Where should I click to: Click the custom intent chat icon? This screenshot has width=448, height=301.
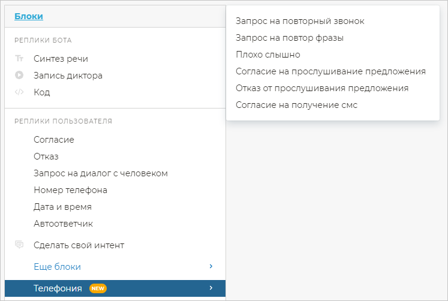(x=19, y=245)
